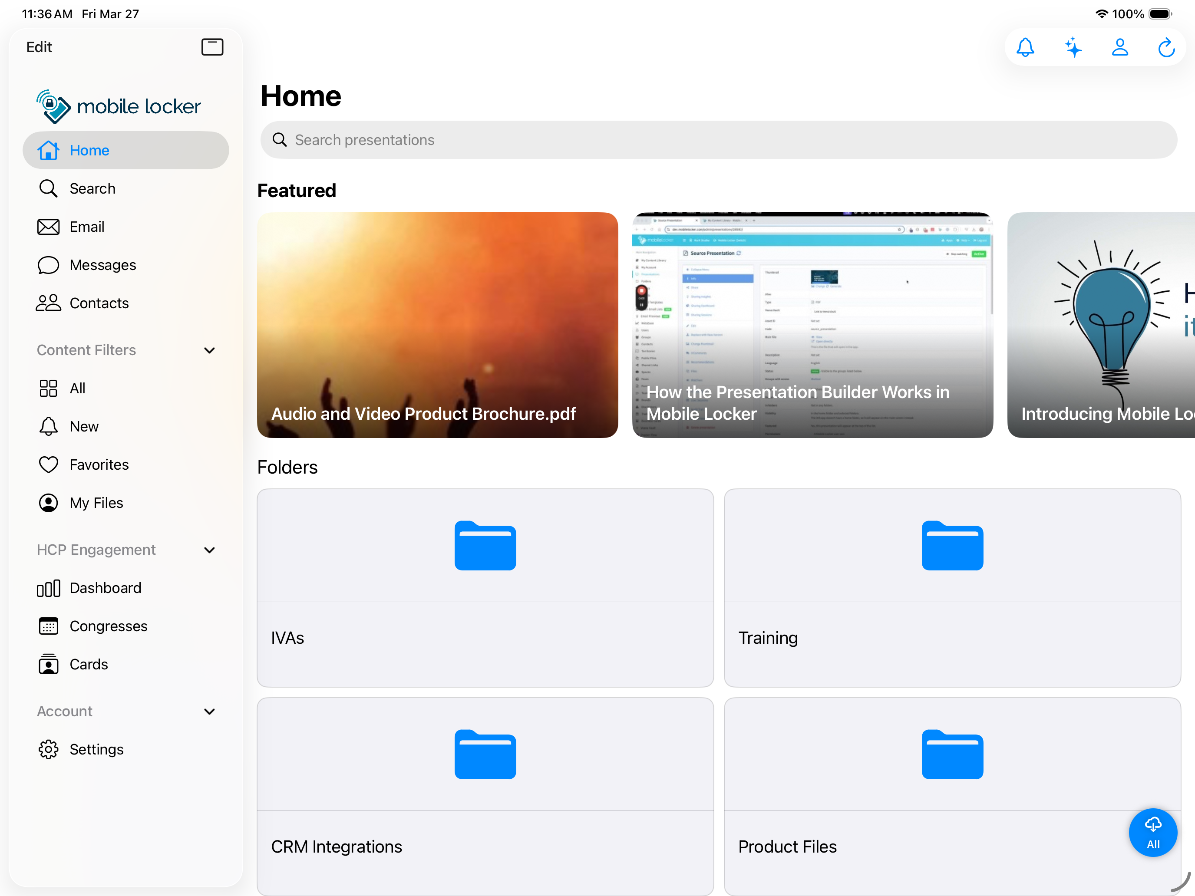Tap the cloud download All button
Screen dimensions: 1195x896
(1152, 832)
